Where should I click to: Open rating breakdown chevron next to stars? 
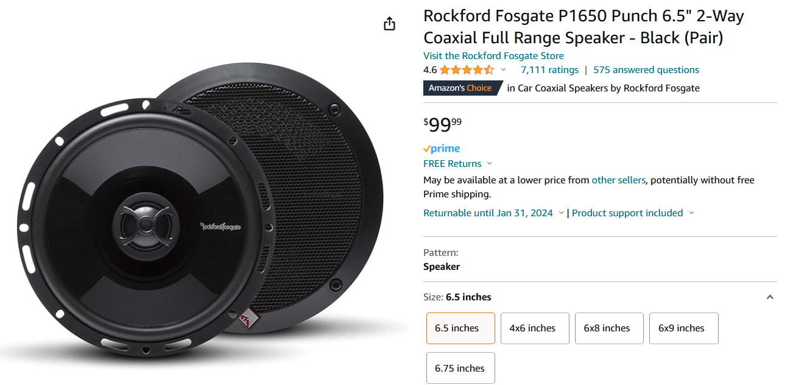503,70
